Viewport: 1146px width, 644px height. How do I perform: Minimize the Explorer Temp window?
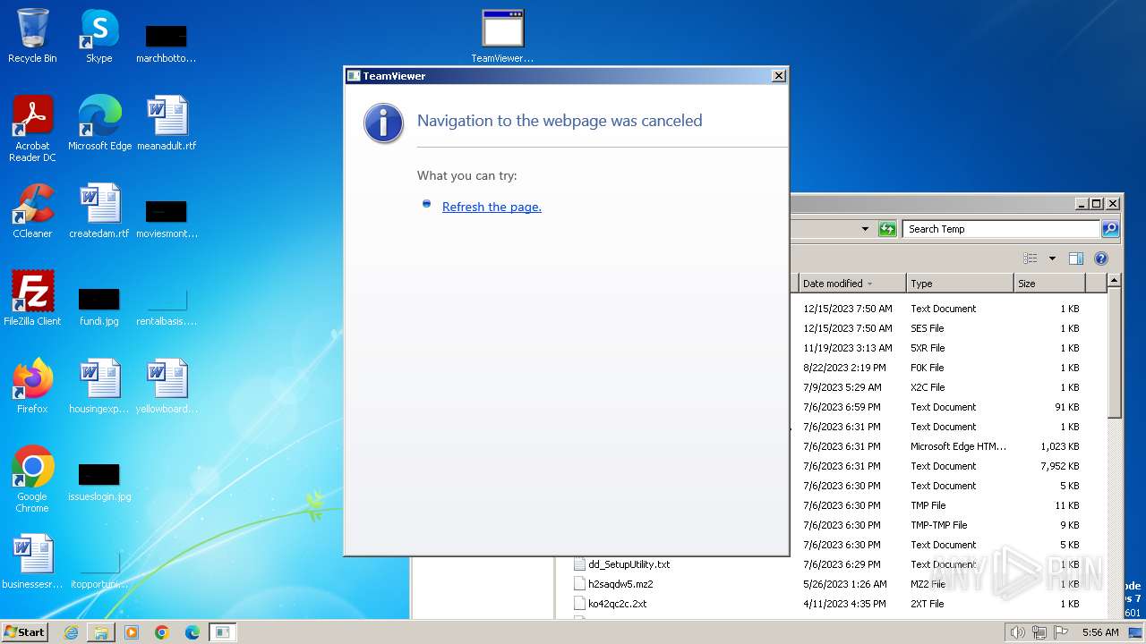(x=1081, y=204)
